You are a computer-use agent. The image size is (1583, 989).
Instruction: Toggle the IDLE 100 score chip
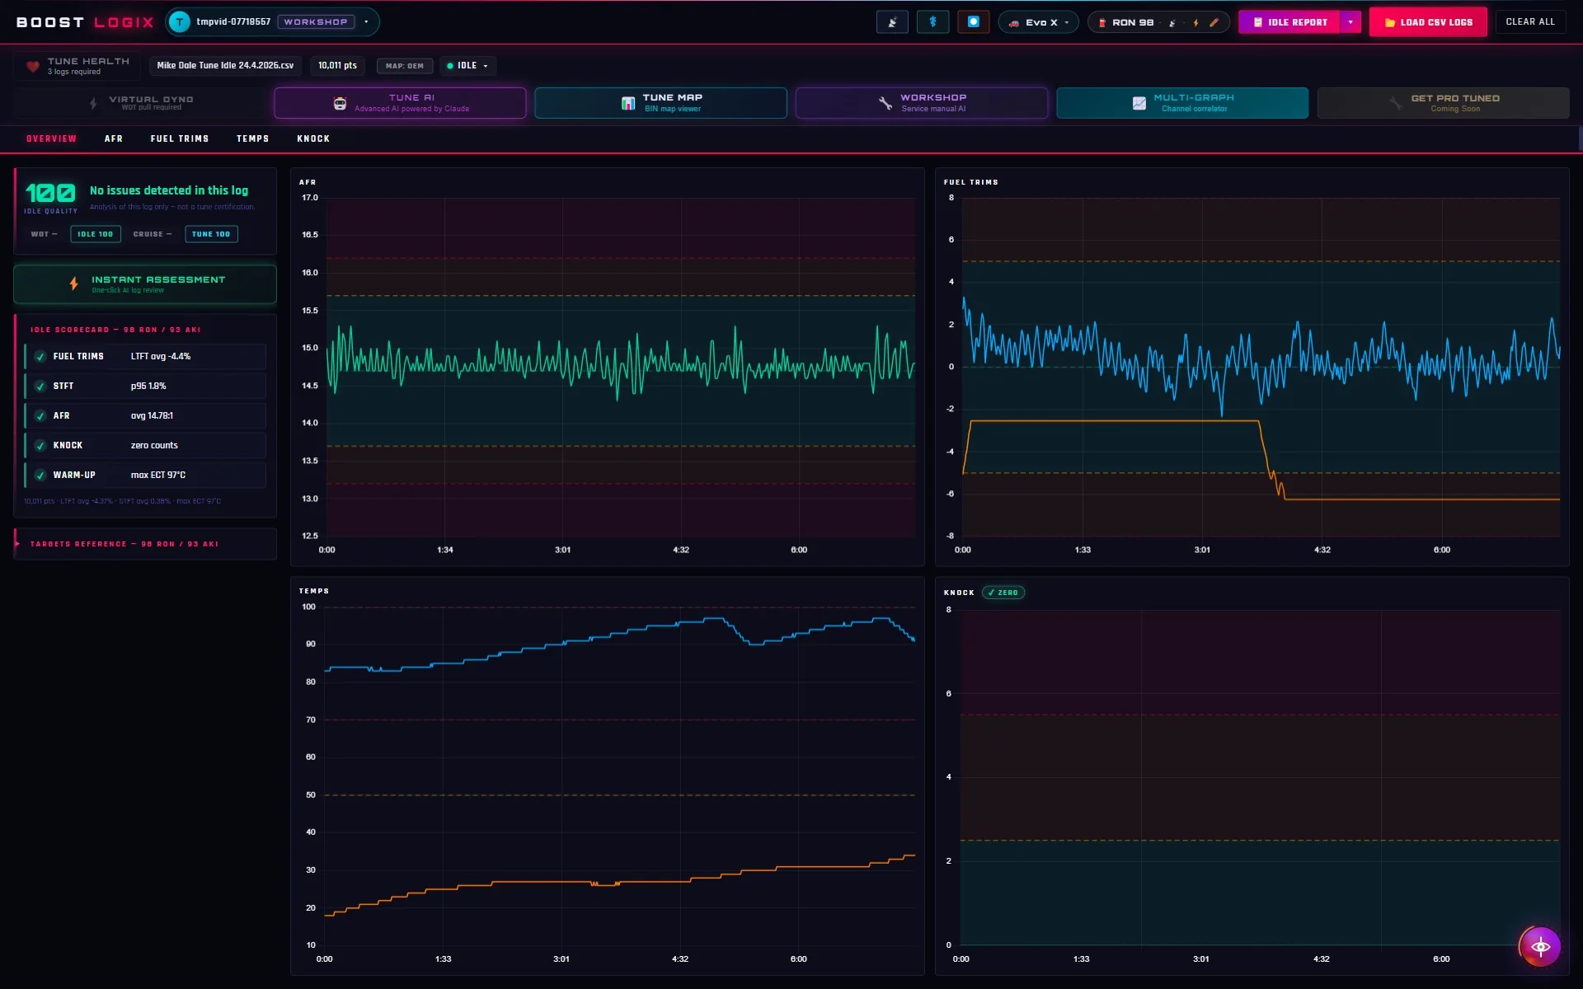[x=96, y=234]
